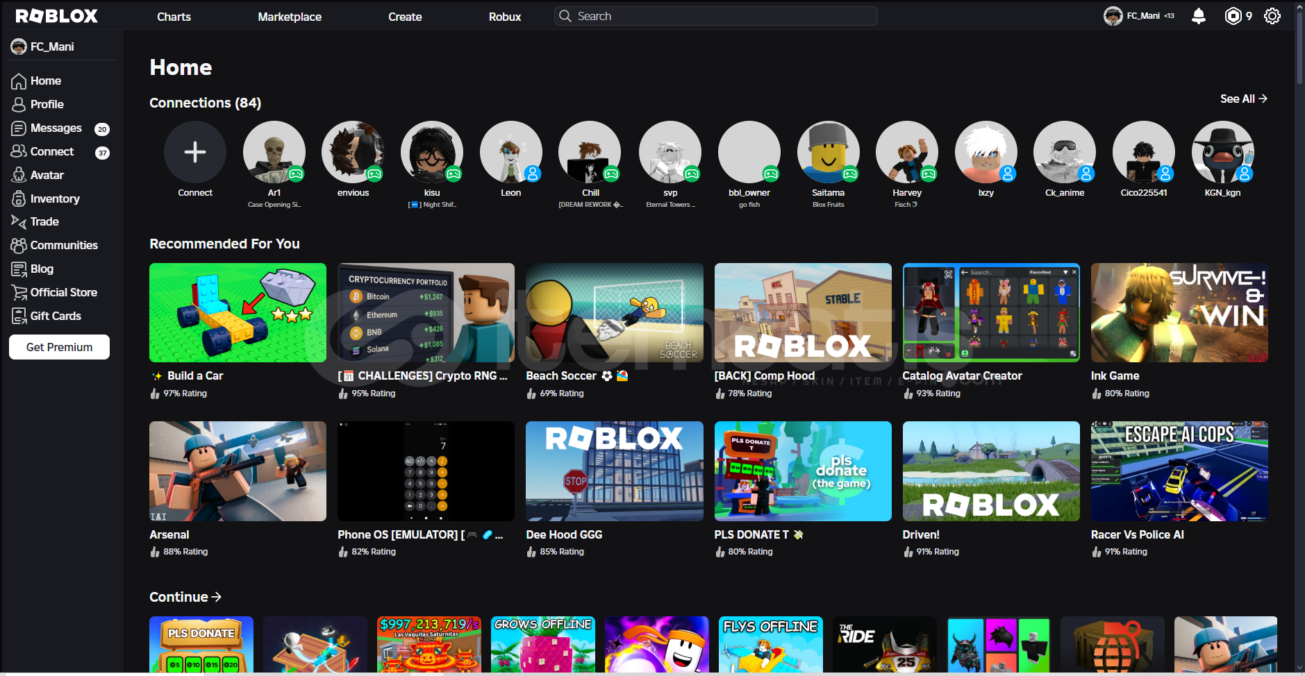Open Beach Soccer game thumbnail

[x=615, y=312]
